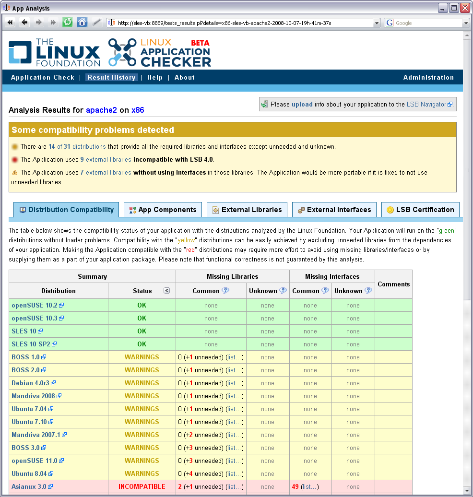Click the Distribution column header
Viewport: 473px width, 497px height.
(x=59, y=291)
